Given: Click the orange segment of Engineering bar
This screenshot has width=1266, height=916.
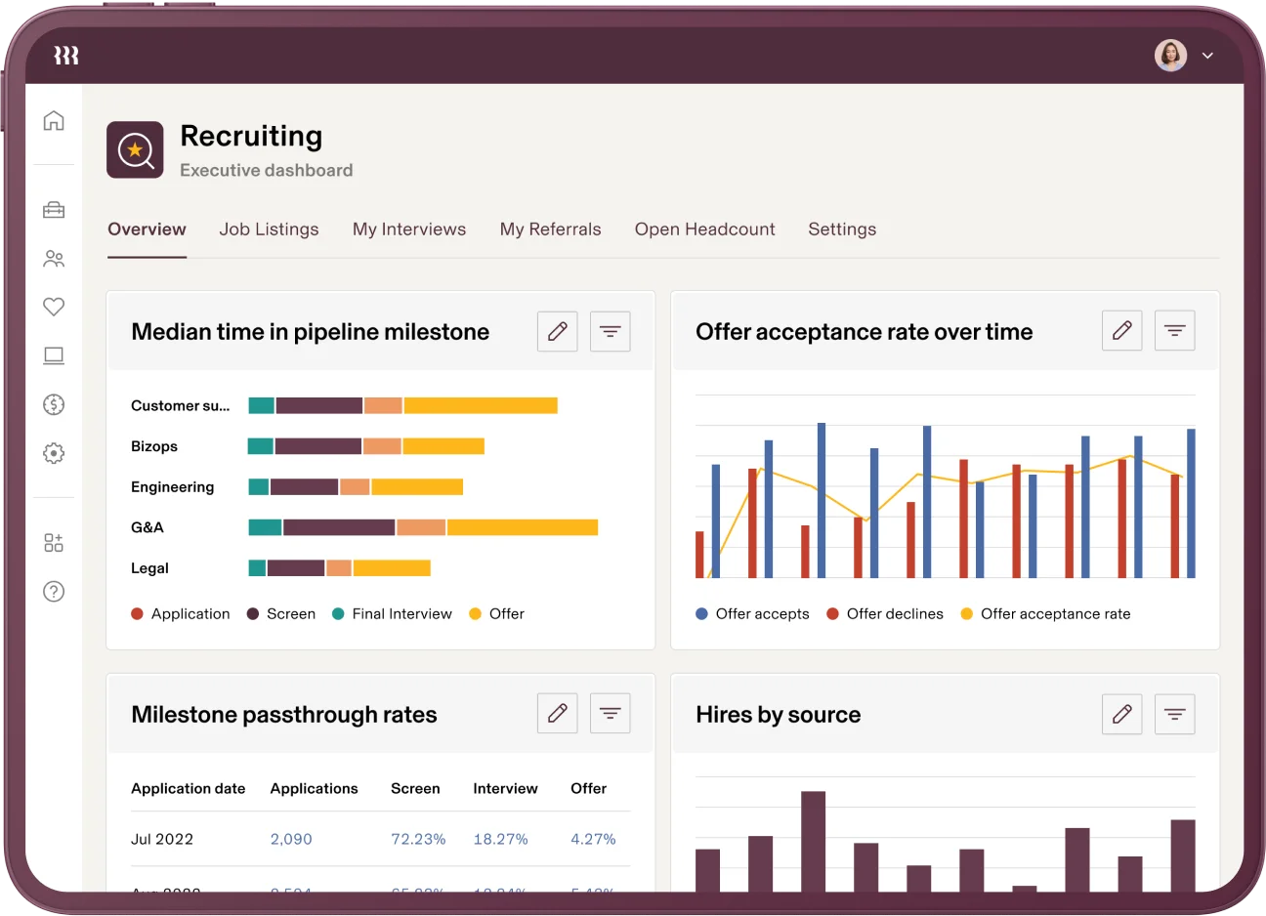Looking at the screenshot, I should click(x=355, y=486).
